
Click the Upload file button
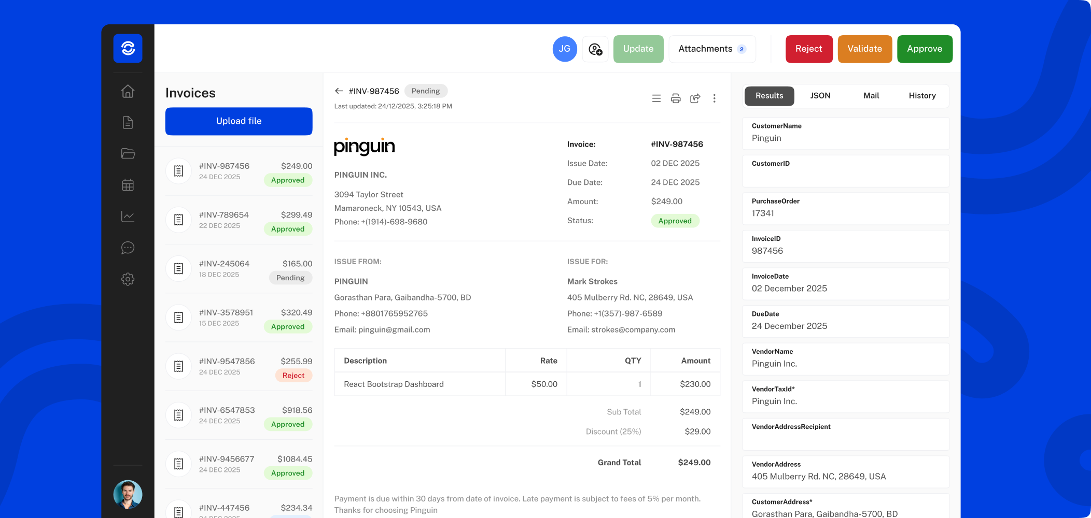[239, 121]
